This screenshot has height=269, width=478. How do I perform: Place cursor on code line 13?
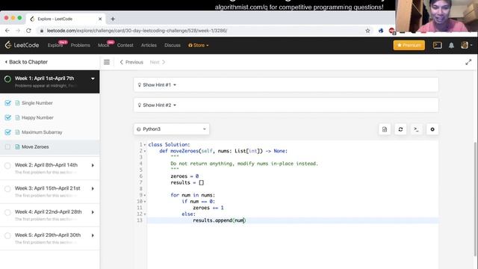point(293,220)
